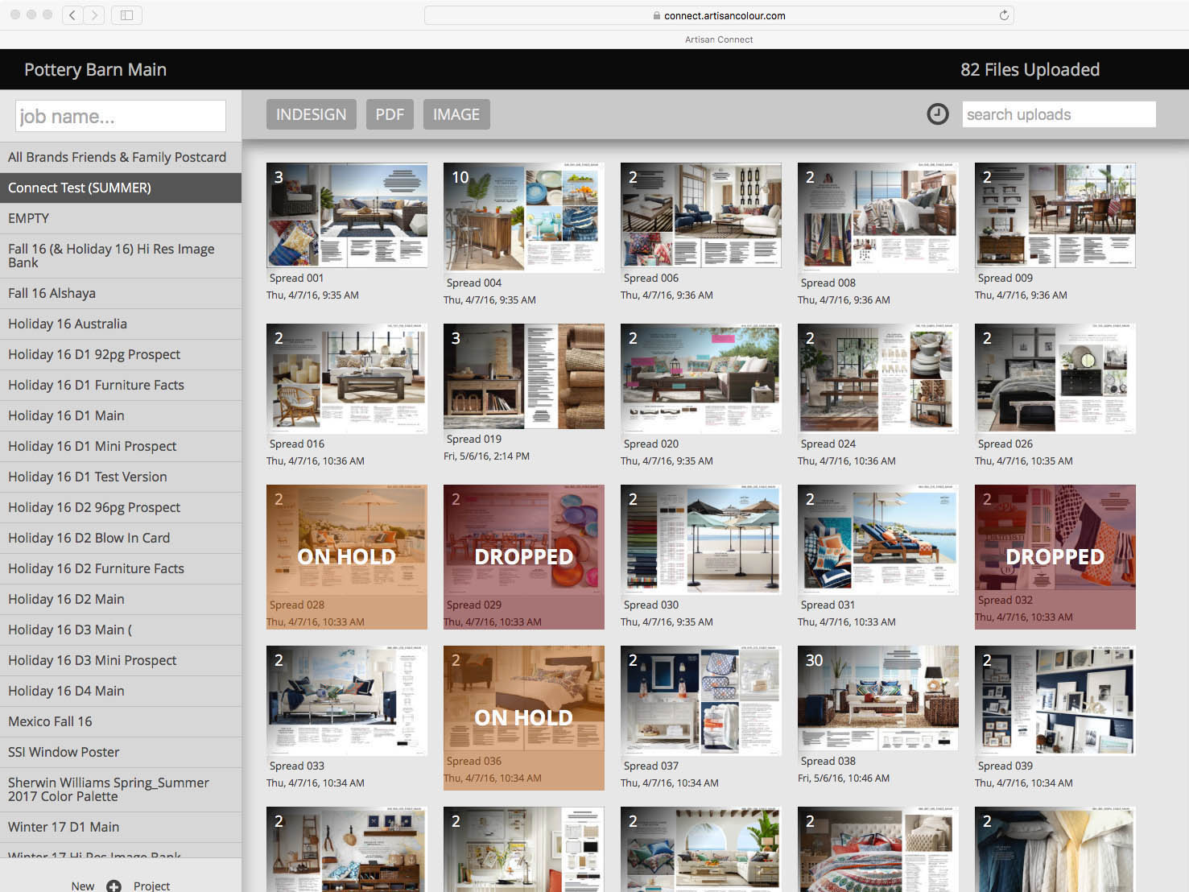Open the EMPTY job
This screenshot has height=892, width=1189.
(x=121, y=218)
